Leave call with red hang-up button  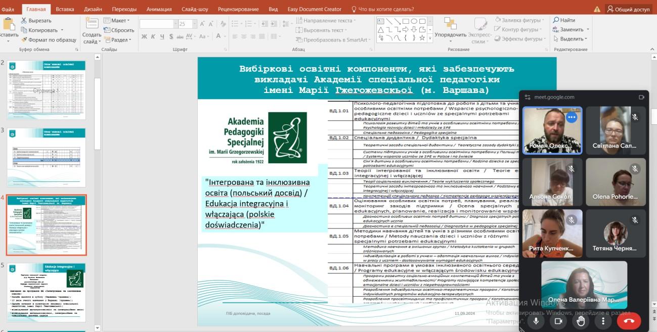coord(629,320)
